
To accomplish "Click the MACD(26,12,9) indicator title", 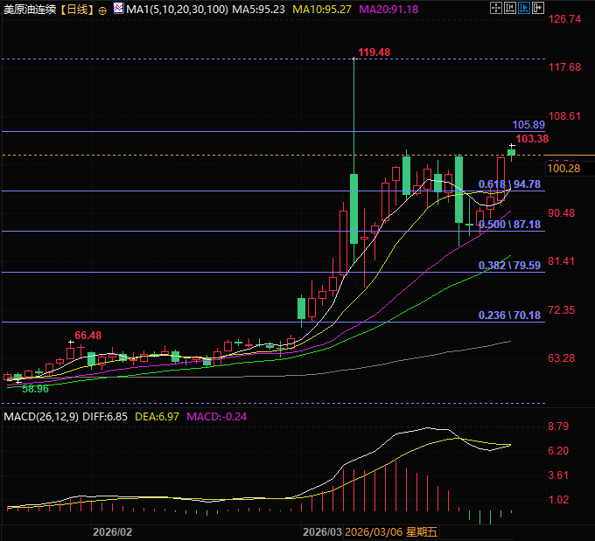I will pyautogui.click(x=41, y=417).
